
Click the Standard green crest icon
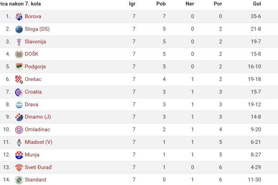(x=19, y=180)
